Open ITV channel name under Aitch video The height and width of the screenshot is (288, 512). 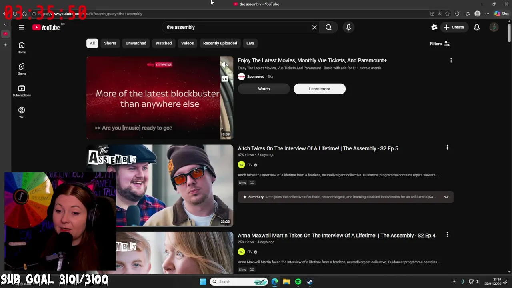(x=250, y=165)
